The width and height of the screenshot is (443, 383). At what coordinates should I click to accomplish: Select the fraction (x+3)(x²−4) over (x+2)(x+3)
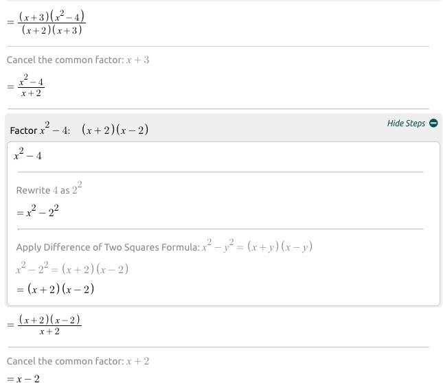pos(52,22)
